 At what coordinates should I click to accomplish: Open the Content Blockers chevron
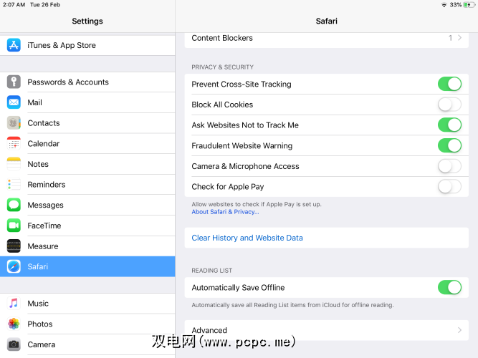point(459,38)
